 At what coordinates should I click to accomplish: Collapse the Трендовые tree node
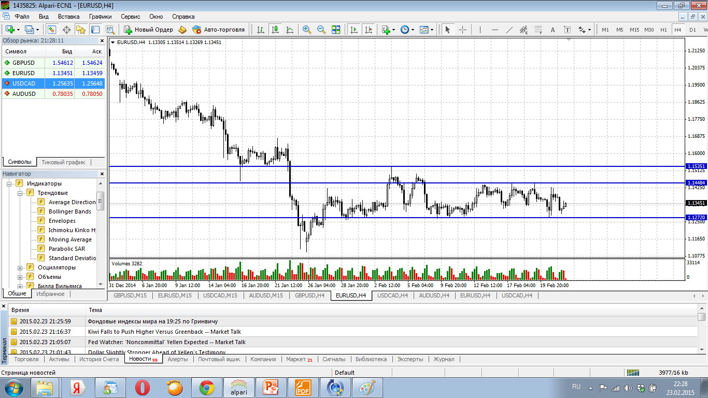(x=20, y=193)
